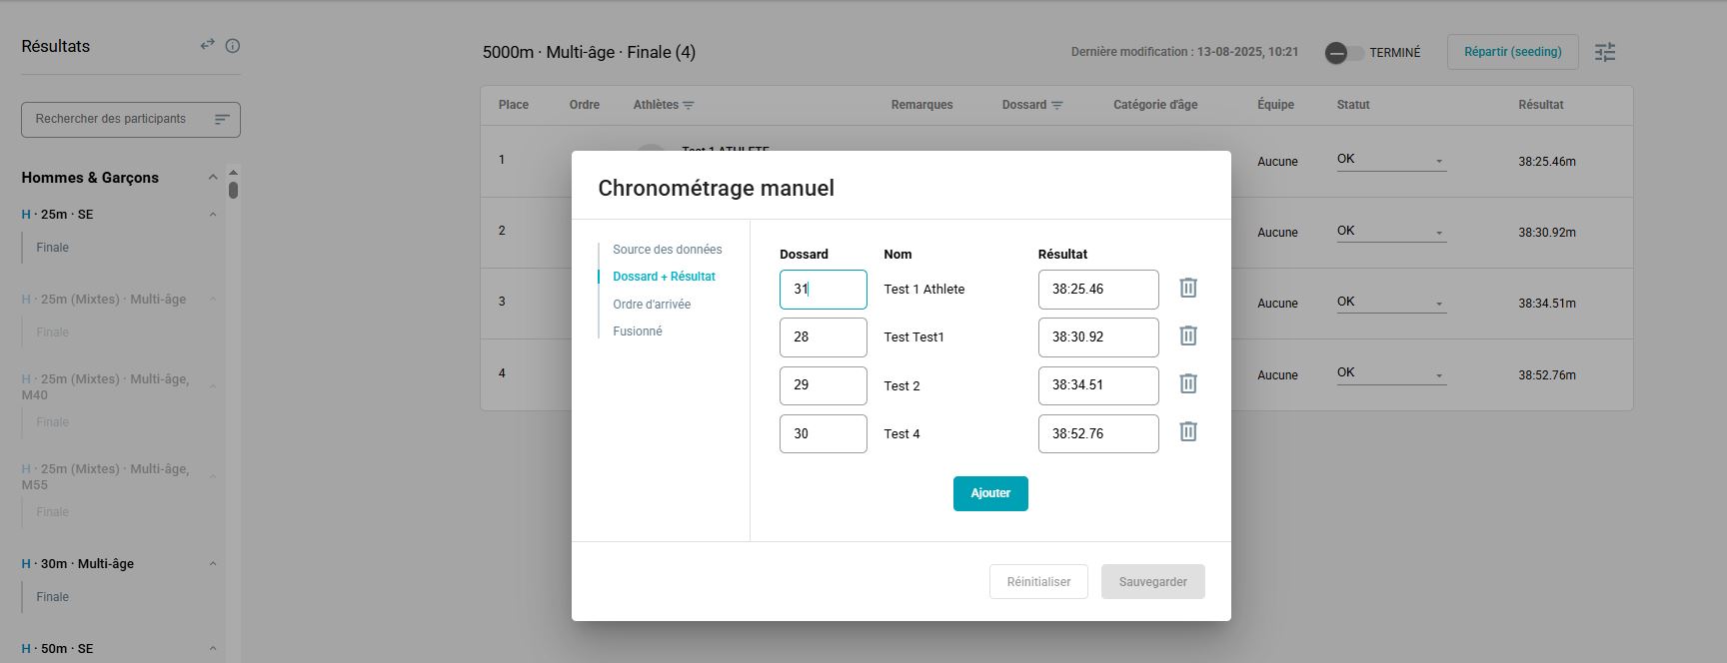Screen dimensions: 1727x663
Task: Click the Test Test1 name
Action: [913, 337]
